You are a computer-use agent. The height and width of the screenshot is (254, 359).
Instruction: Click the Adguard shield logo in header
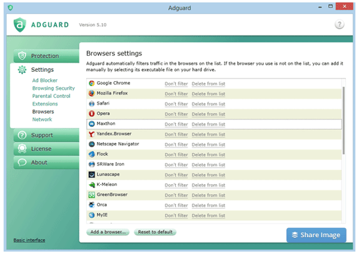(19, 25)
